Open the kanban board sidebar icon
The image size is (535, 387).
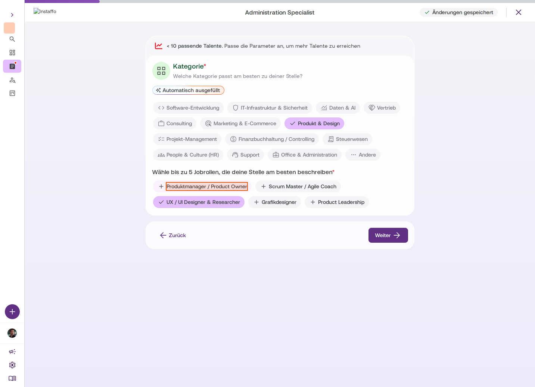12,93
